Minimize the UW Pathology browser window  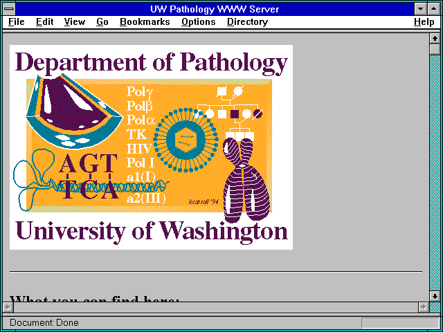[420, 9]
